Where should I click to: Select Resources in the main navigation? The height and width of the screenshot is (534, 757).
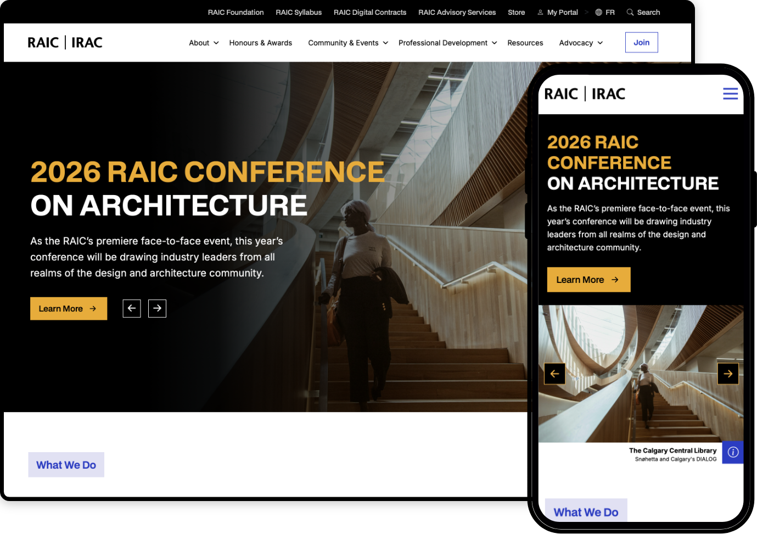(525, 42)
